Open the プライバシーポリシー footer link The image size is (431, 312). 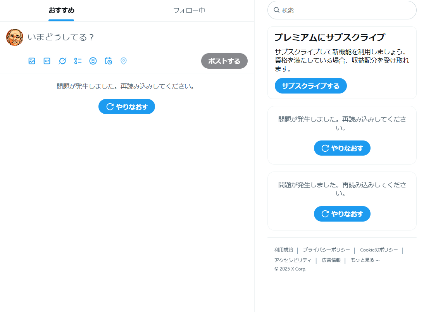point(326,250)
